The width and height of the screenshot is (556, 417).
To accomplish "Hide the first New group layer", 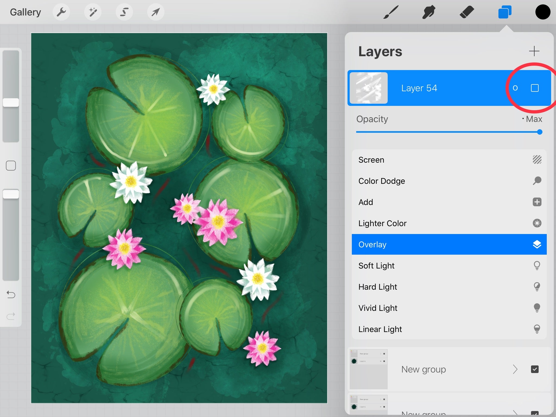I will (x=535, y=369).
